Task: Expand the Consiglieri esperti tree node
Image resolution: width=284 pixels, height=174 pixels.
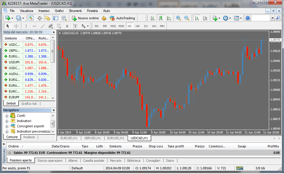Action: click(x=7, y=126)
